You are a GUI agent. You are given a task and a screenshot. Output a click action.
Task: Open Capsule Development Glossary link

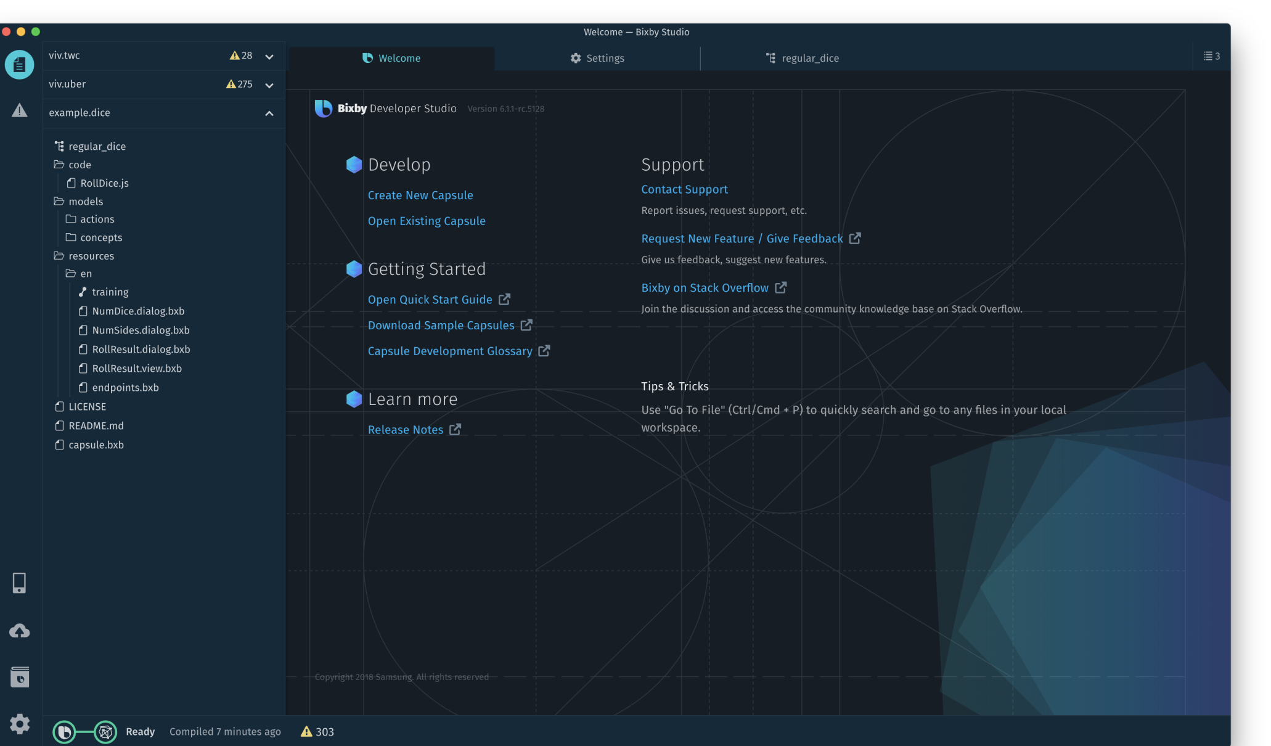(450, 351)
